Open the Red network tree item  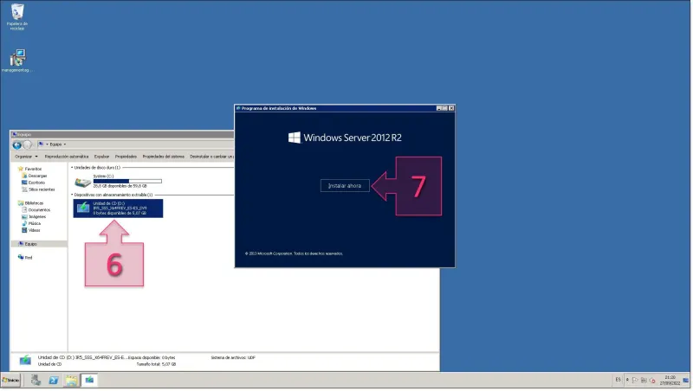(28, 257)
